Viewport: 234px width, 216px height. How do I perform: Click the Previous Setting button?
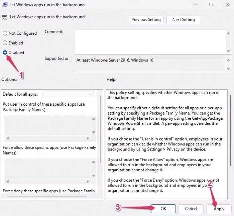click(x=146, y=20)
